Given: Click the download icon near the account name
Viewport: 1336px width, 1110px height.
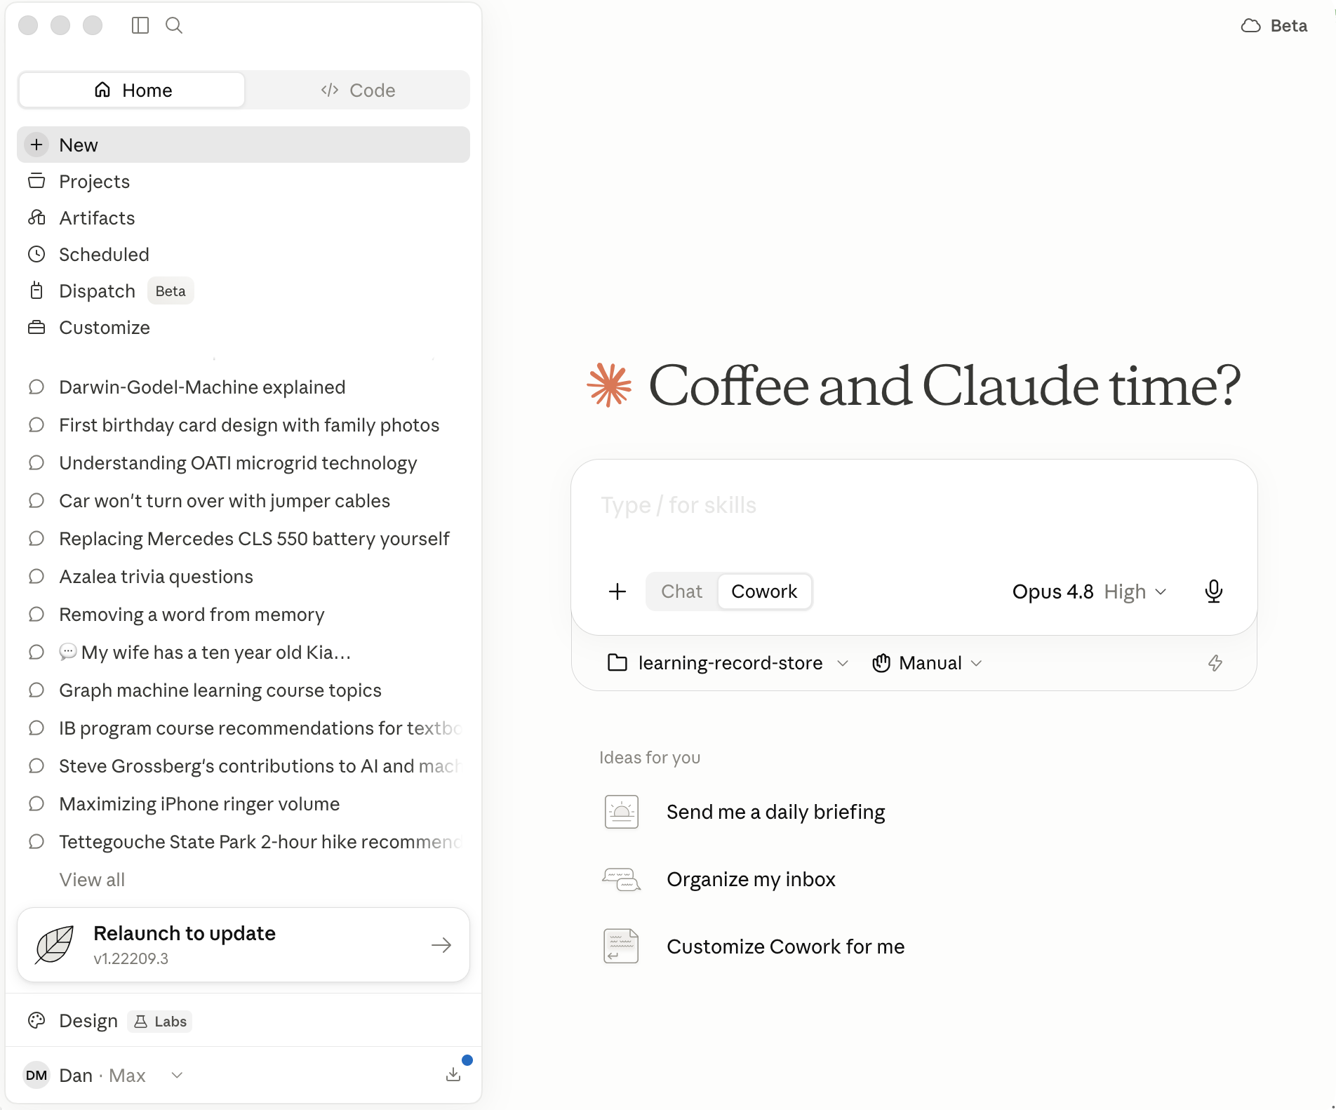Looking at the screenshot, I should tap(453, 1074).
